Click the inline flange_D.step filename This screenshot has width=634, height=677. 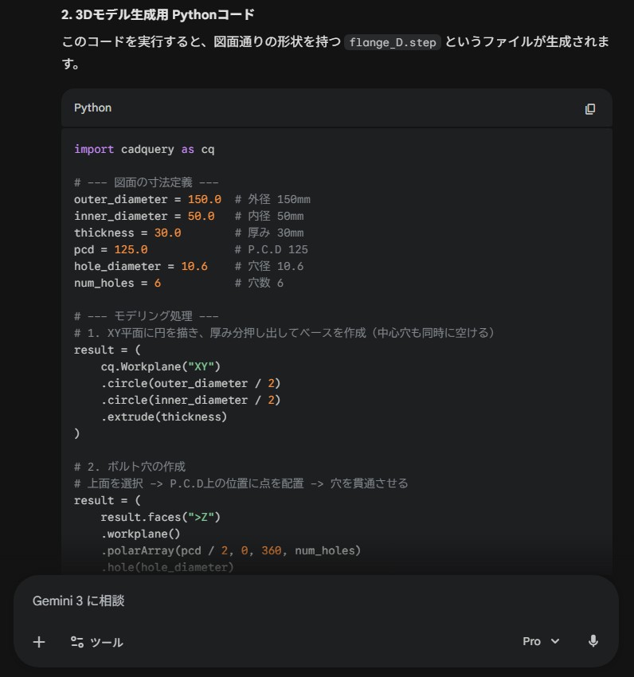[x=393, y=42]
